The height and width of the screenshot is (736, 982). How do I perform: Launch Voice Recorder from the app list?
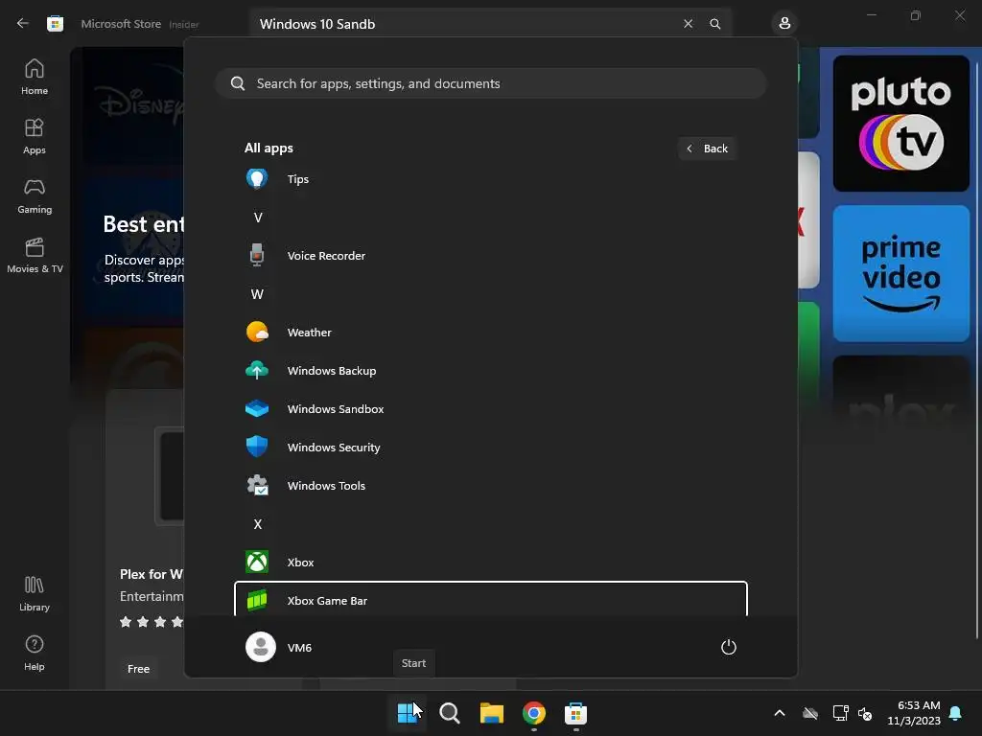(490, 255)
